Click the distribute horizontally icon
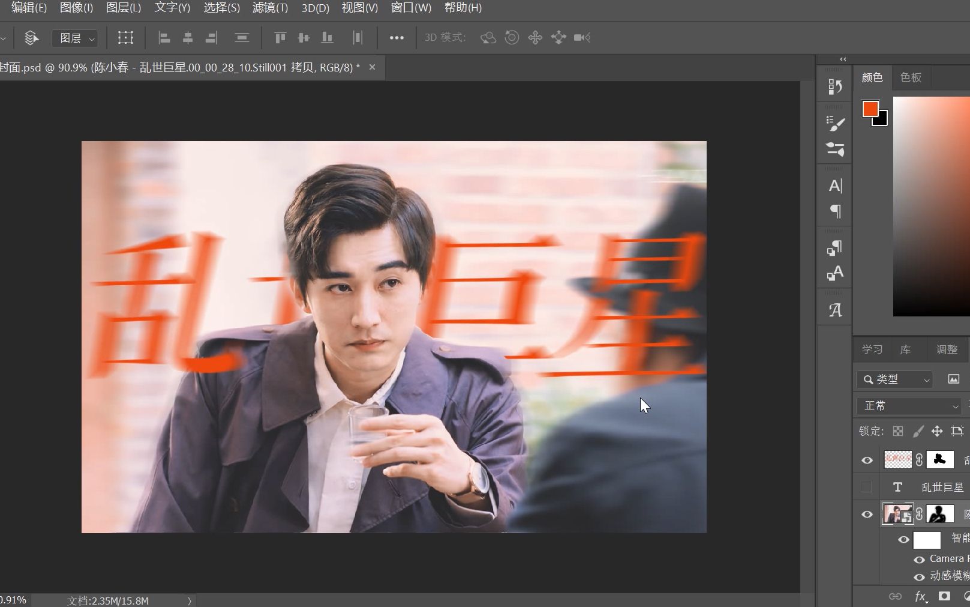 coord(358,38)
